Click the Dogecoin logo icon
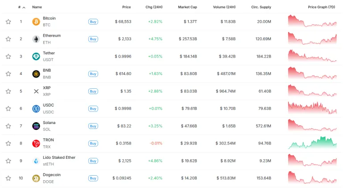The width and height of the screenshot is (348, 190). point(36,178)
